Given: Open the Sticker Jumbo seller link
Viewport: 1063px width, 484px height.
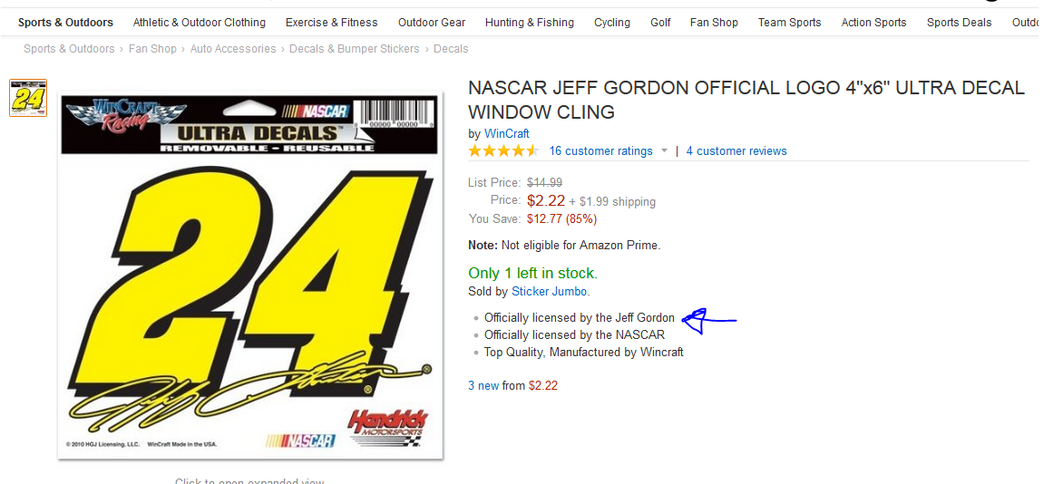Looking at the screenshot, I should pyautogui.click(x=550, y=292).
